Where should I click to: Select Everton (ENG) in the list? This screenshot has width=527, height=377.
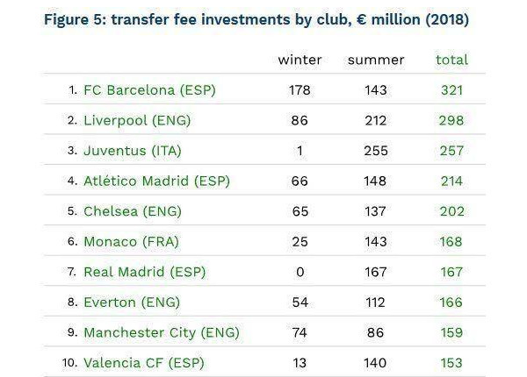pyautogui.click(x=132, y=302)
